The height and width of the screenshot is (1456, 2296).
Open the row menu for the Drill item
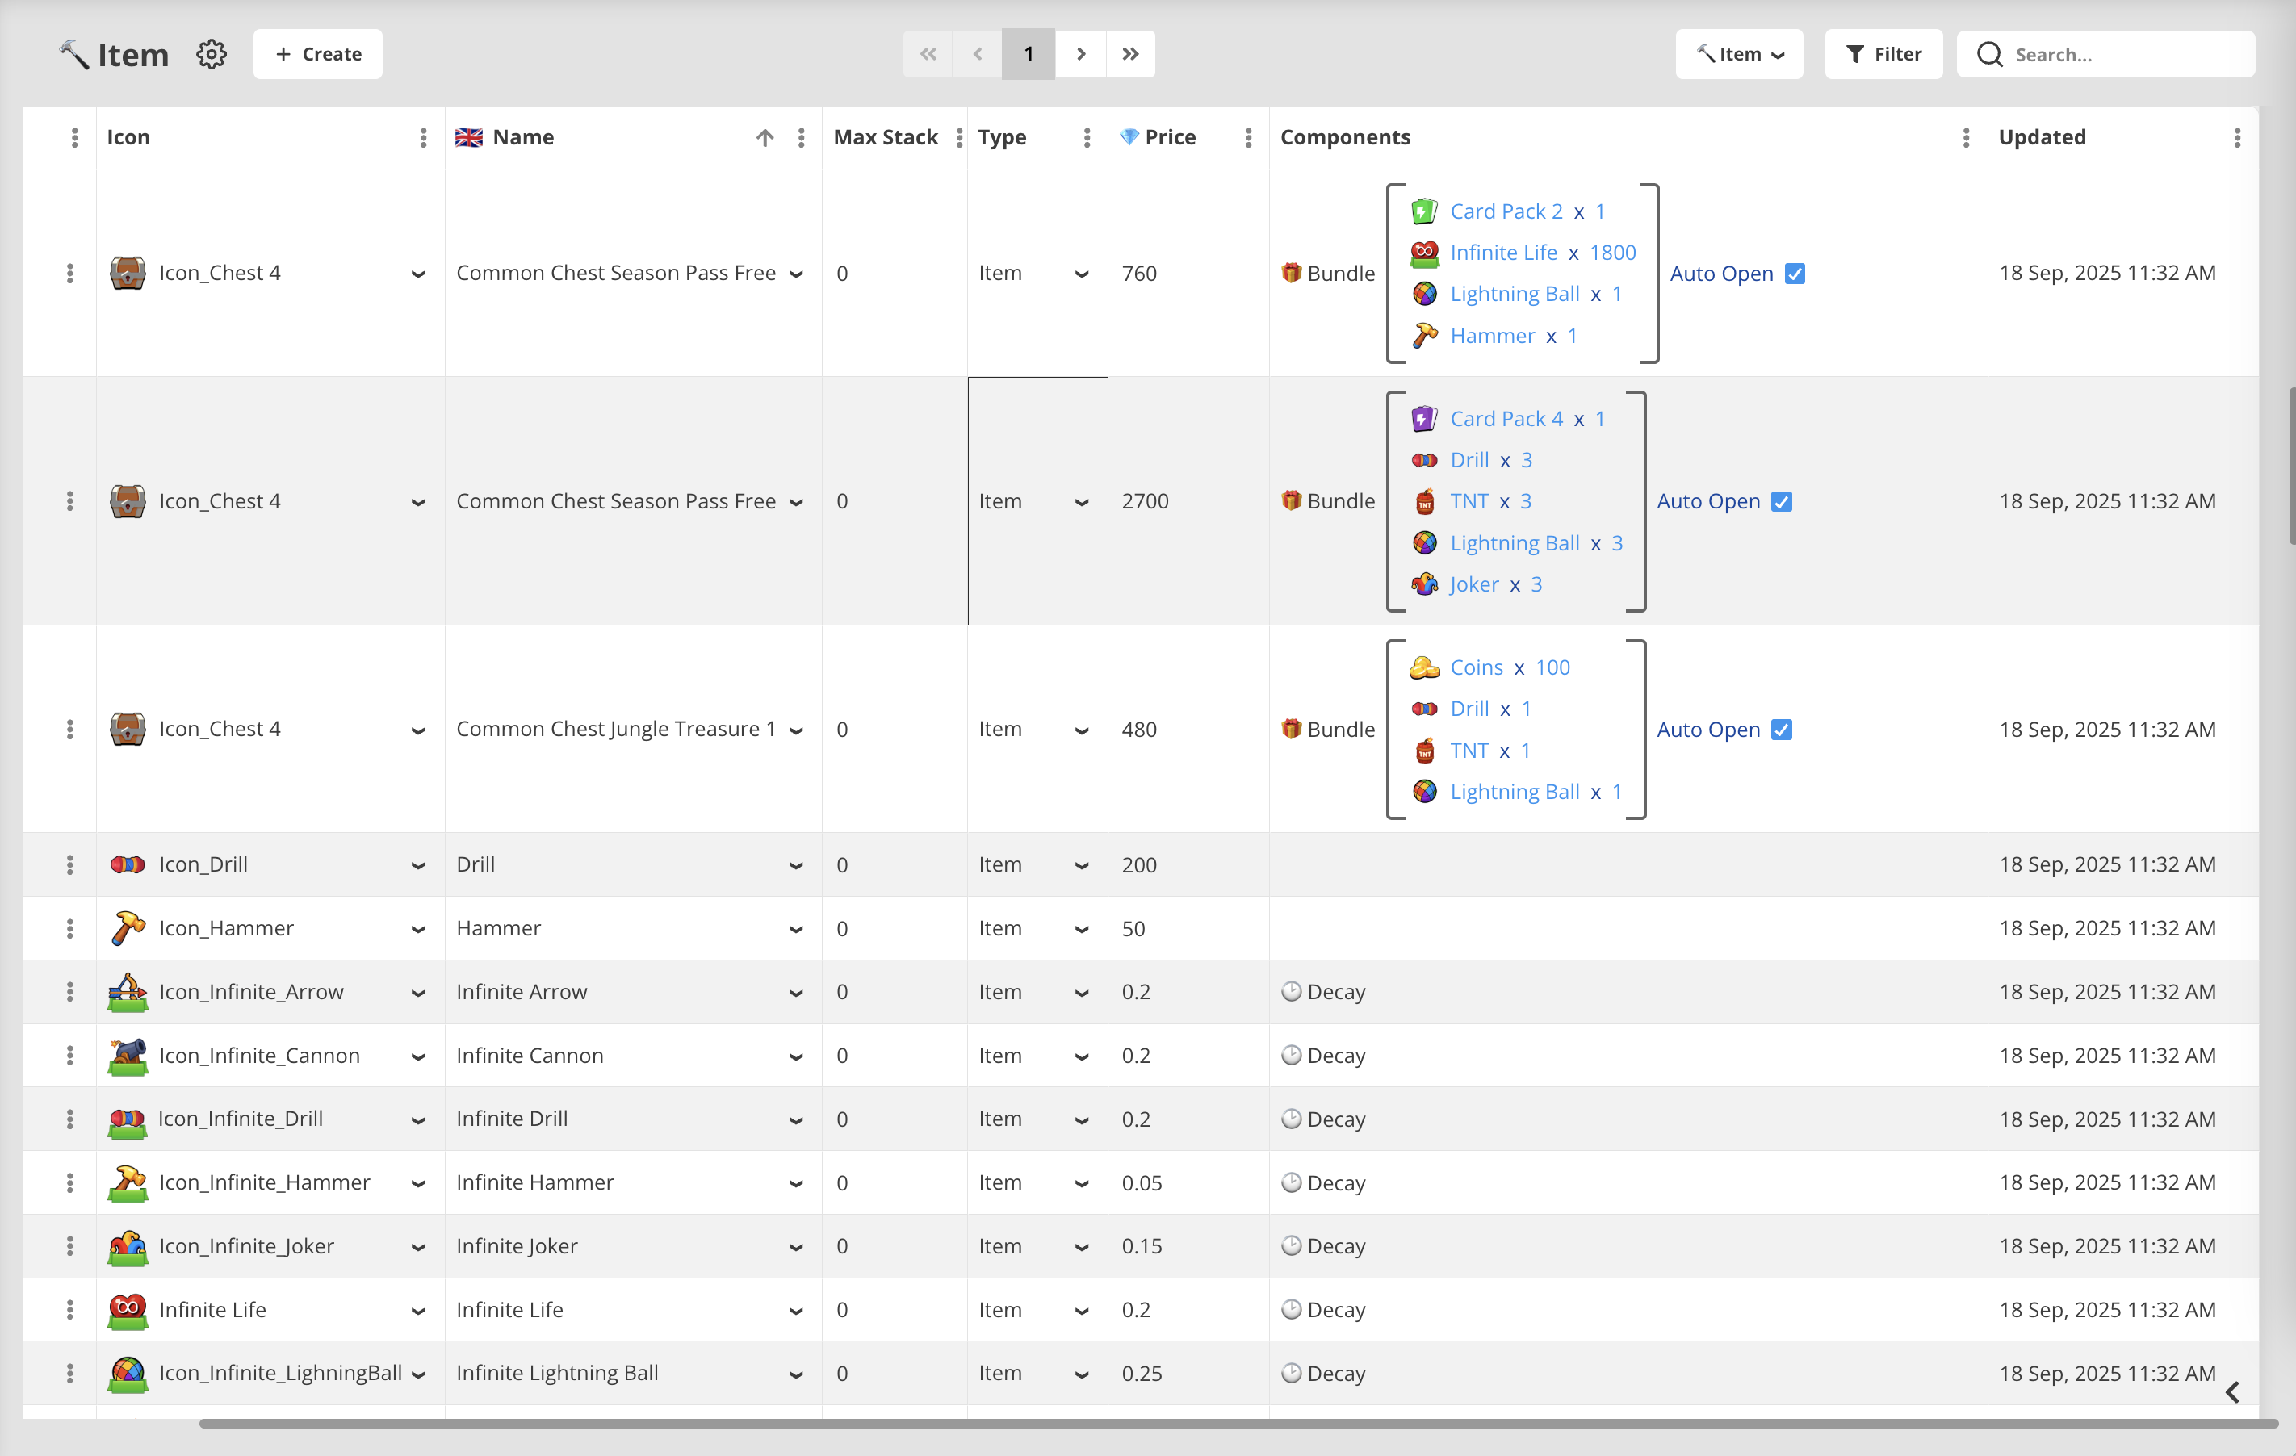pyautogui.click(x=69, y=864)
